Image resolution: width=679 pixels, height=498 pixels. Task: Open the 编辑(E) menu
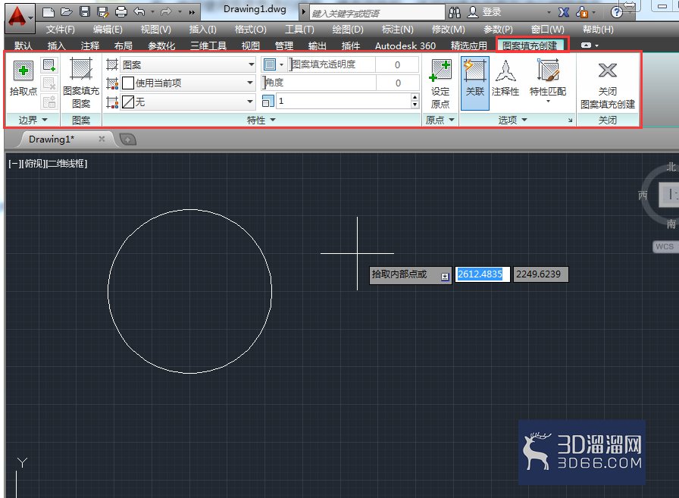click(108, 30)
